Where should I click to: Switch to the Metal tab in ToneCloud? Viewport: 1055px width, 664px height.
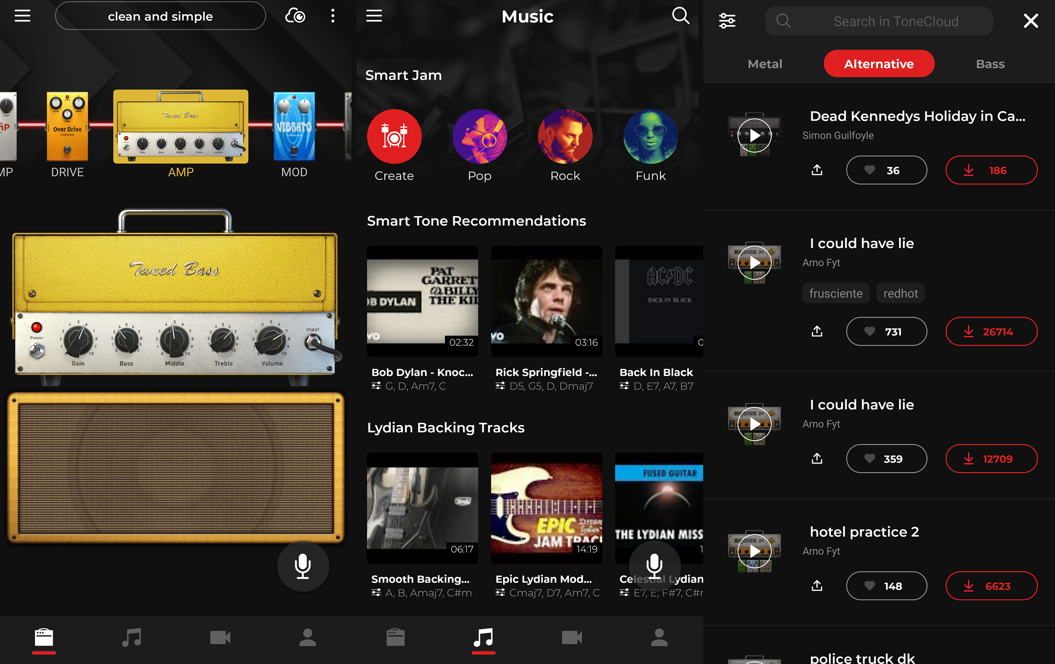click(764, 64)
